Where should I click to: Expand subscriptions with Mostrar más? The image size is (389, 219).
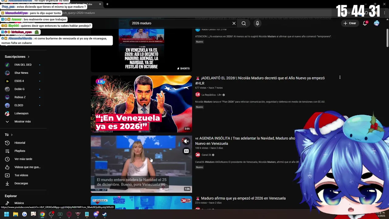click(x=23, y=122)
